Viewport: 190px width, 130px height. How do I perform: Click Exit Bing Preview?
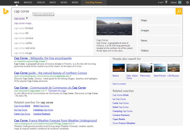click(x=94, y=3)
